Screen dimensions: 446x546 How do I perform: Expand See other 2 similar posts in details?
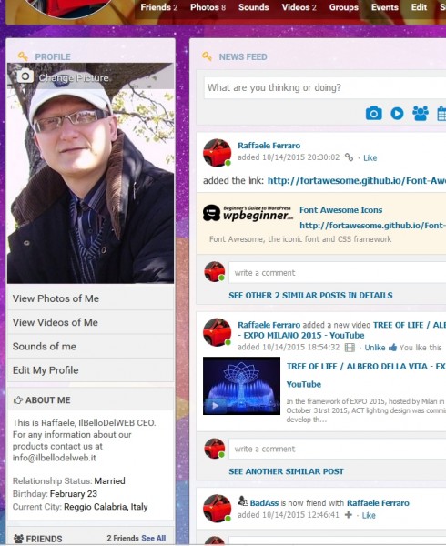[x=310, y=295]
